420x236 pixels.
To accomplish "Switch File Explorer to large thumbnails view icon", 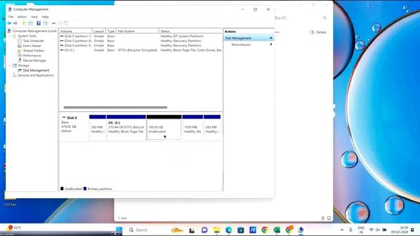I will (x=329, y=218).
